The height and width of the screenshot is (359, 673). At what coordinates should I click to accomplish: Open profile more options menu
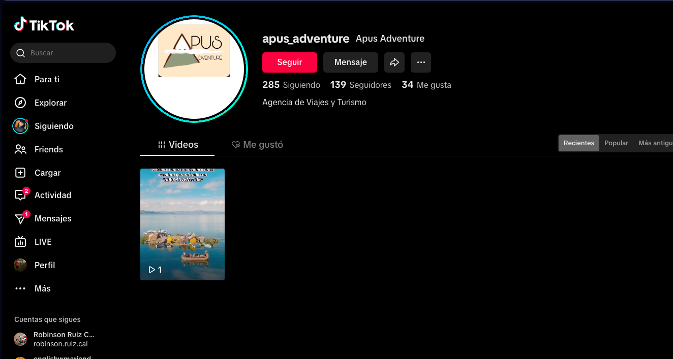421,62
